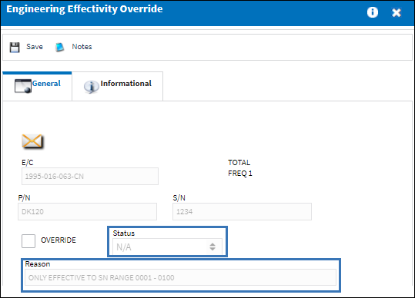The image size is (415, 298).
Task: Click the E/C field 1995-016-063-CN
Action: coord(90,176)
